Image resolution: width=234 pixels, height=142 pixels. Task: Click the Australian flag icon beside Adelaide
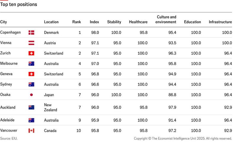pyautogui.click(x=31, y=120)
